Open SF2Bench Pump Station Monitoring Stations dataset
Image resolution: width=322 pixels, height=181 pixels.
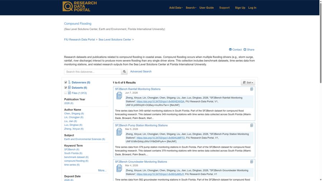(x=141, y=126)
